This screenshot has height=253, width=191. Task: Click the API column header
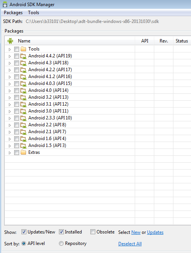click(x=145, y=41)
